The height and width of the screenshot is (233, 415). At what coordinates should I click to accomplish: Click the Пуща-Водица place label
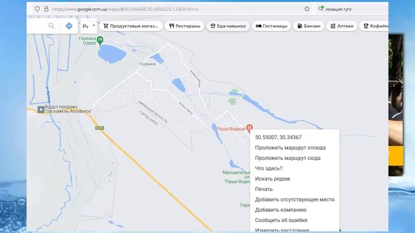click(231, 129)
